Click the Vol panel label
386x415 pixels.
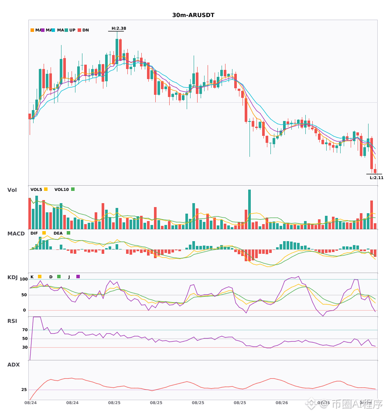click(x=12, y=190)
